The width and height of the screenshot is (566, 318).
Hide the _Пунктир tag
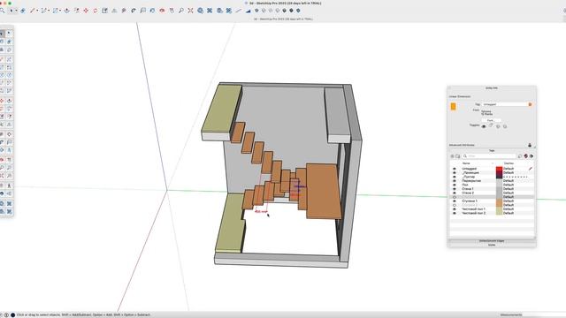click(455, 177)
